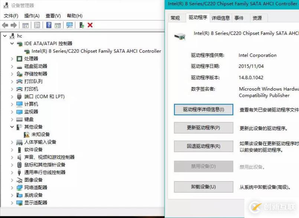Click the display adapters icon
The height and width of the screenshot is (218, 299).
19,203
